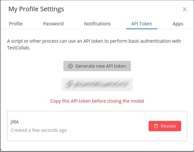
Task: Click the trash can icon on Revoke
Action: click(156, 126)
